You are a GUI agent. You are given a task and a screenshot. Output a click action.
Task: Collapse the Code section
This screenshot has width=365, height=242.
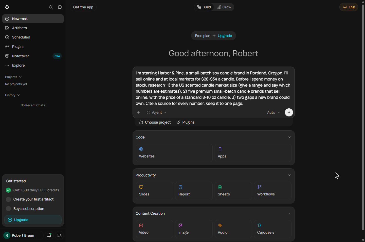pyautogui.click(x=289, y=137)
